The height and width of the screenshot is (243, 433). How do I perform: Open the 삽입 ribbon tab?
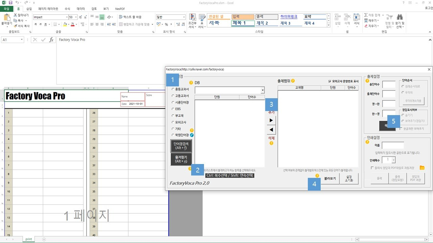coord(29,9)
